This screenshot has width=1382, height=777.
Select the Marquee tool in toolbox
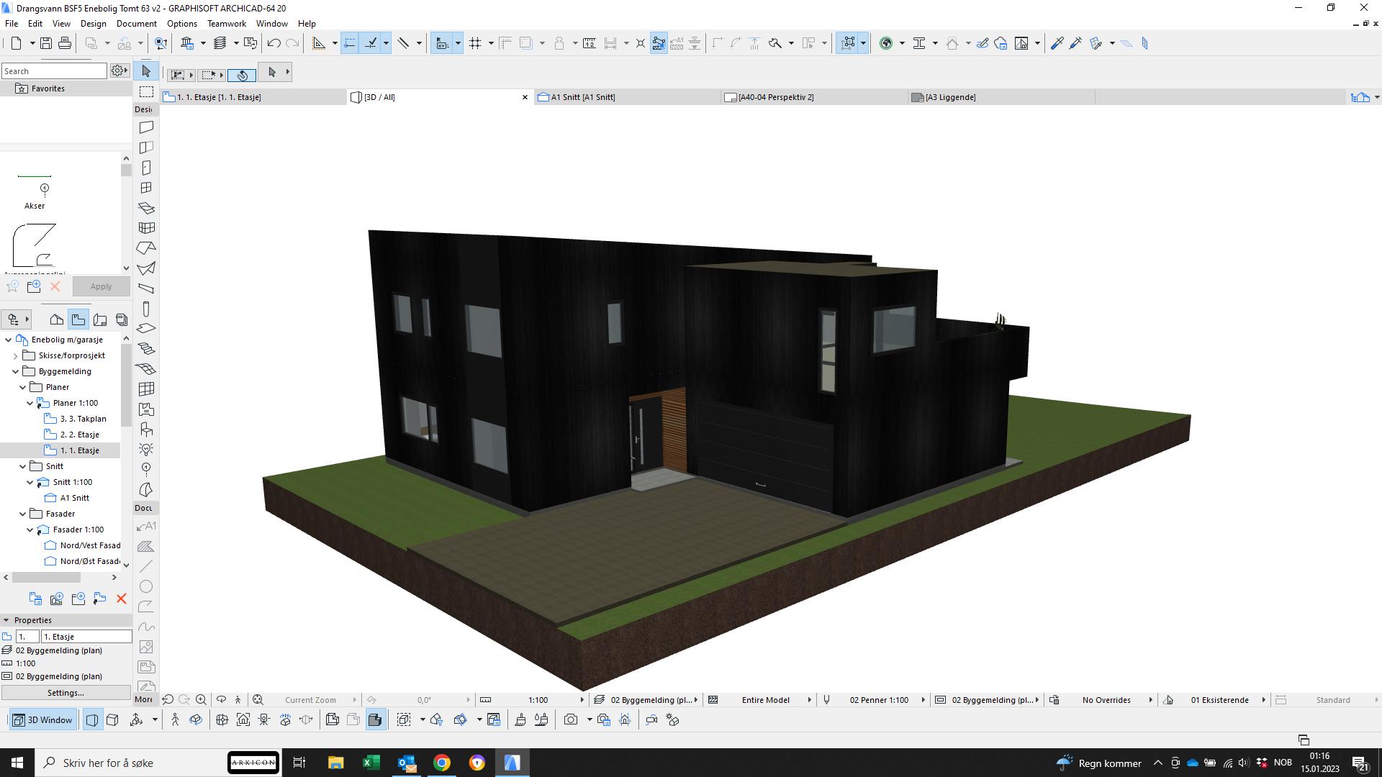(x=146, y=91)
